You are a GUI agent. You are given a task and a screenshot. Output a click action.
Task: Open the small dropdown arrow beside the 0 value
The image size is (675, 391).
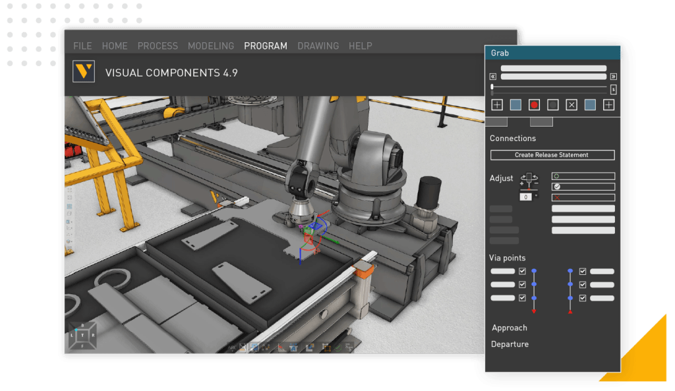click(x=536, y=196)
